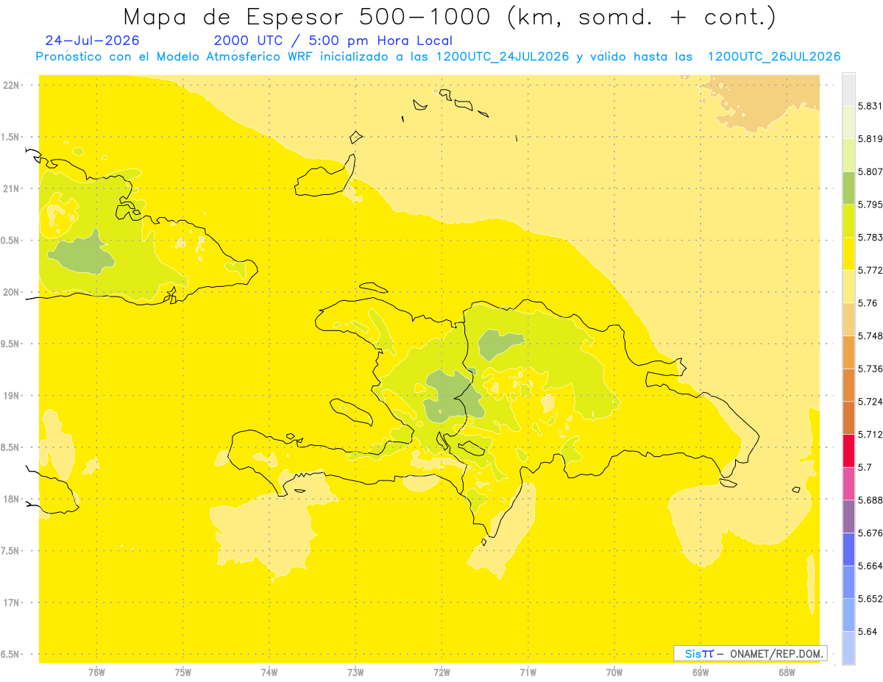This screenshot has width=883, height=682.
Task: Click the legend value 5.724
Action: pyautogui.click(x=870, y=402)
